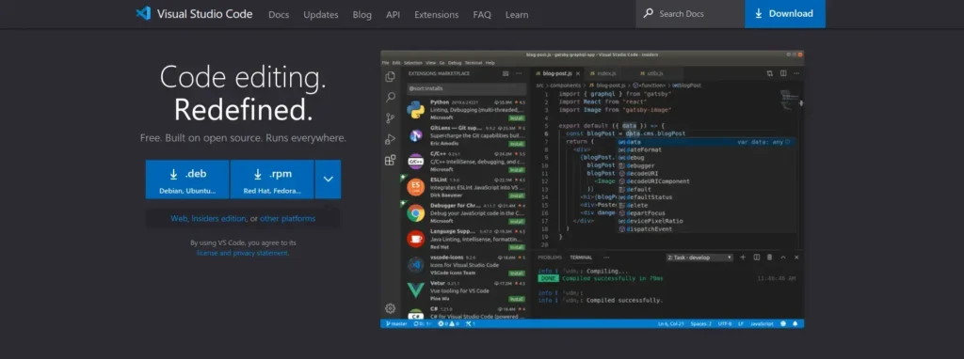Screen dimensions: 964x359
Task: Open the API navigation link
Action: [x=393, y=15]
